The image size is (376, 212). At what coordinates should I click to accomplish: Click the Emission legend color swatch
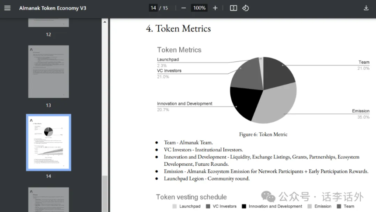tap(310, 206)
